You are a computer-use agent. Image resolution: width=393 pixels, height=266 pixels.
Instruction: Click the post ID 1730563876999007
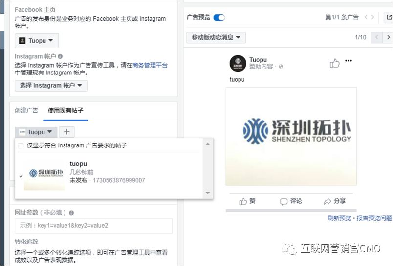pos(119,180)
